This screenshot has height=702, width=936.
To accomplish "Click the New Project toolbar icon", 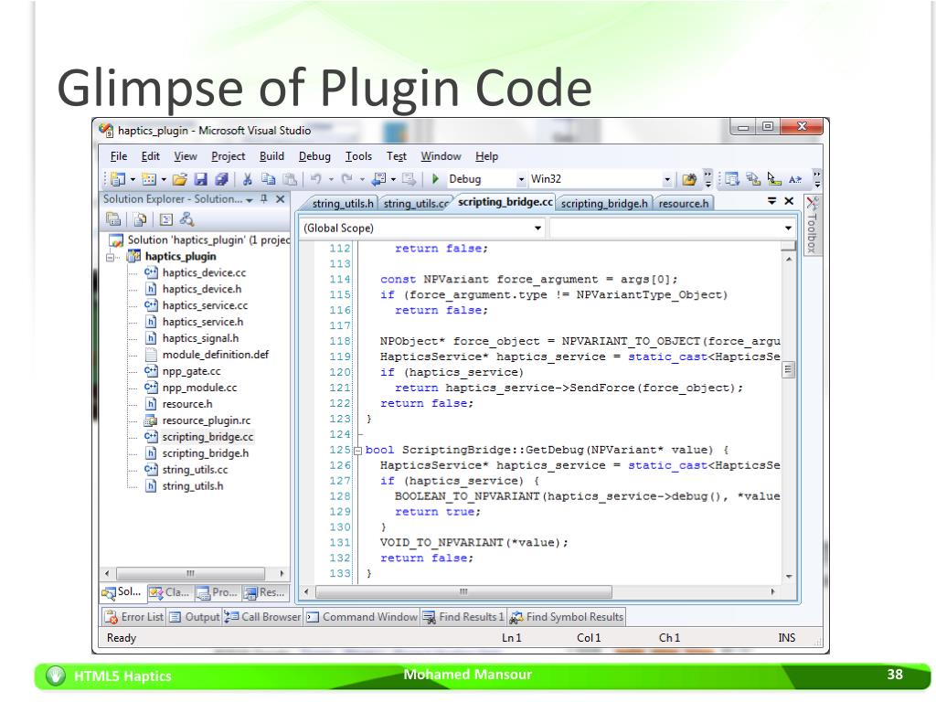I will (x=118, y=179).
